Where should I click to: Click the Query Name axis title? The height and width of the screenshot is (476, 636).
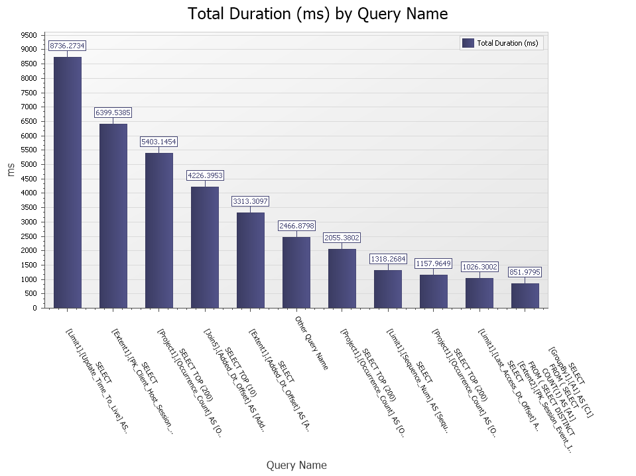[296, 465]
